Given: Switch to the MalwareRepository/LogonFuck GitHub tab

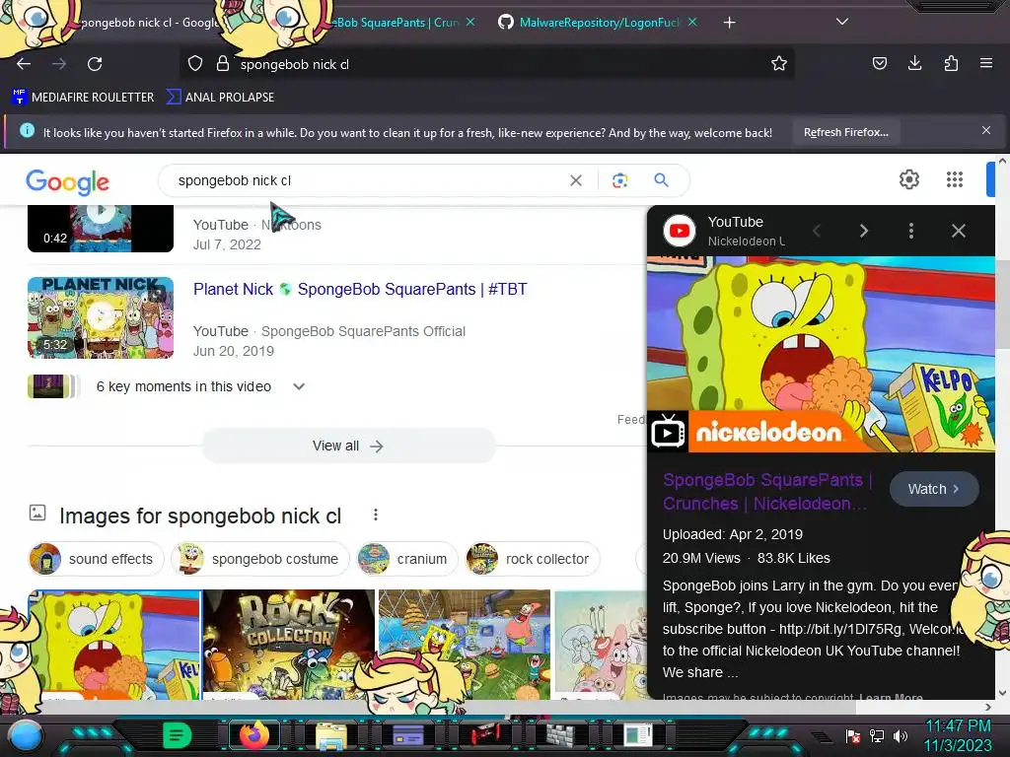Looking at the screenshot, I should tap(590, 23).
